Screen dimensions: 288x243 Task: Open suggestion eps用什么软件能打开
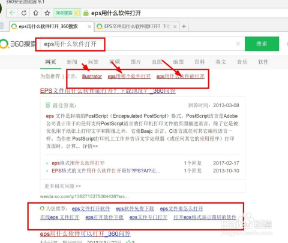click(181, 77)
